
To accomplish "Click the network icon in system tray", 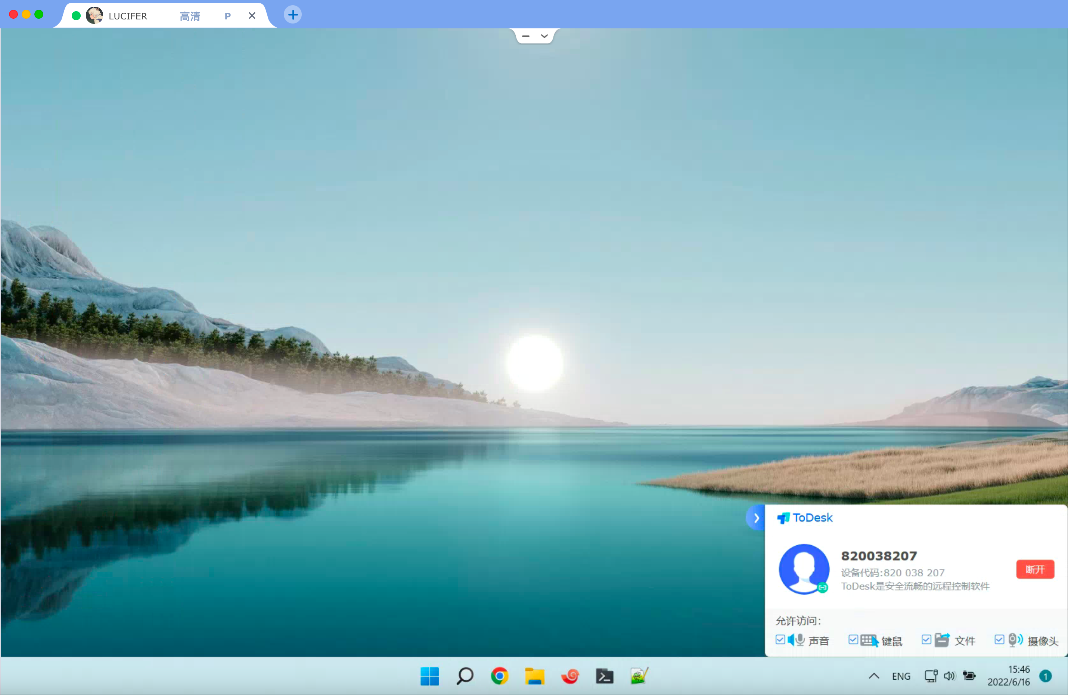I will (931, 676).
